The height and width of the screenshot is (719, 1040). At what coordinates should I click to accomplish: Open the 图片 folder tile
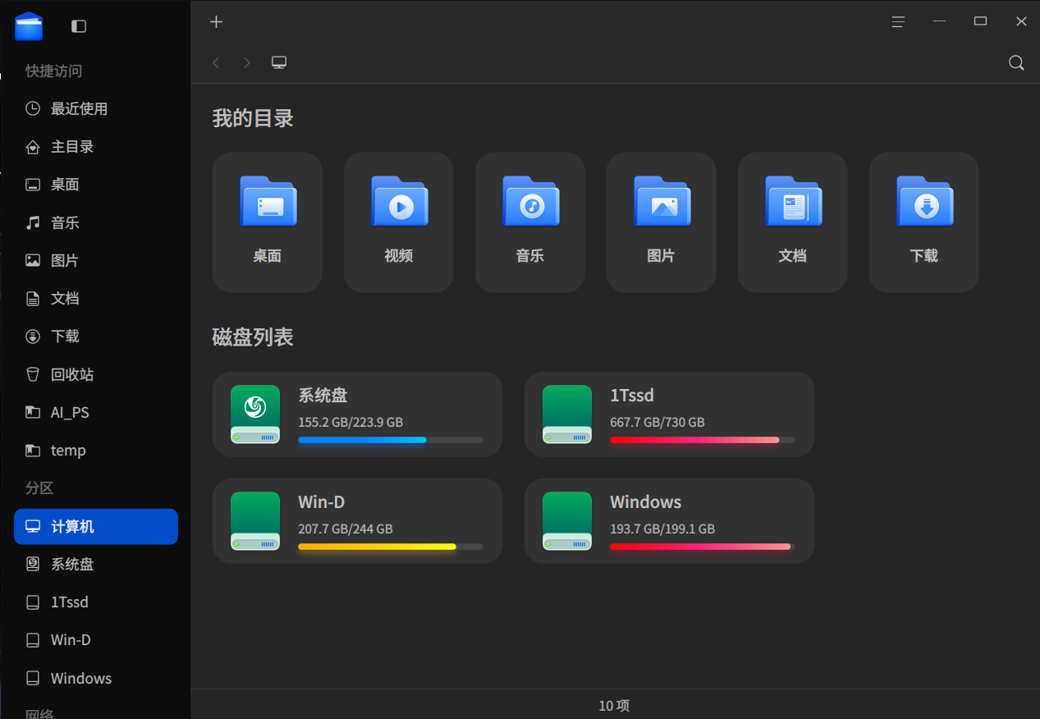click(x=661, y=222)
